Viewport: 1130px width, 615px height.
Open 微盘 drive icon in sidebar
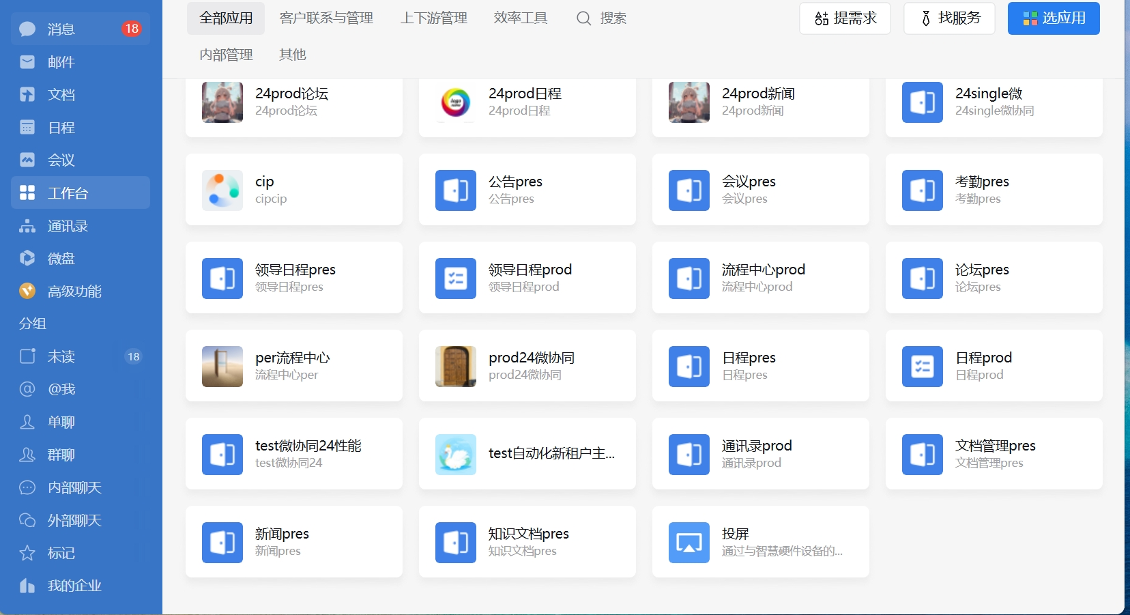[27, 259]
